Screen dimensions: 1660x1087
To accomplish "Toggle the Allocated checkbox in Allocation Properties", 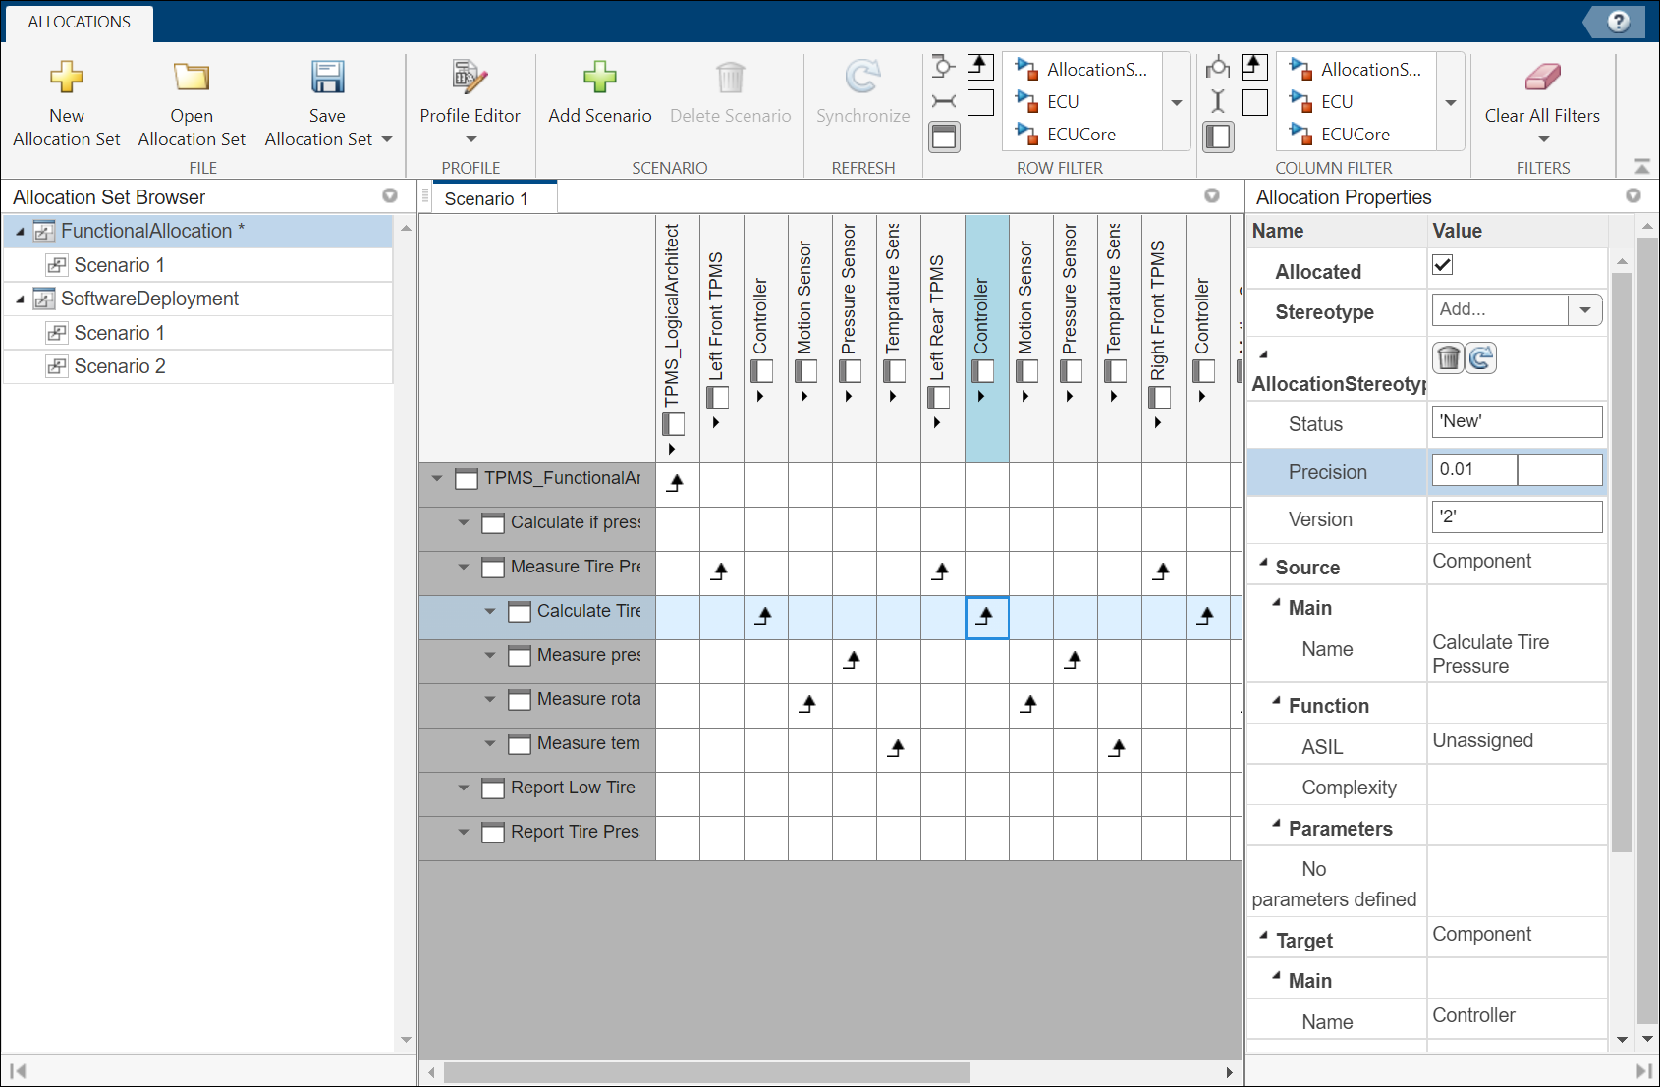I will click(1442, 264).
